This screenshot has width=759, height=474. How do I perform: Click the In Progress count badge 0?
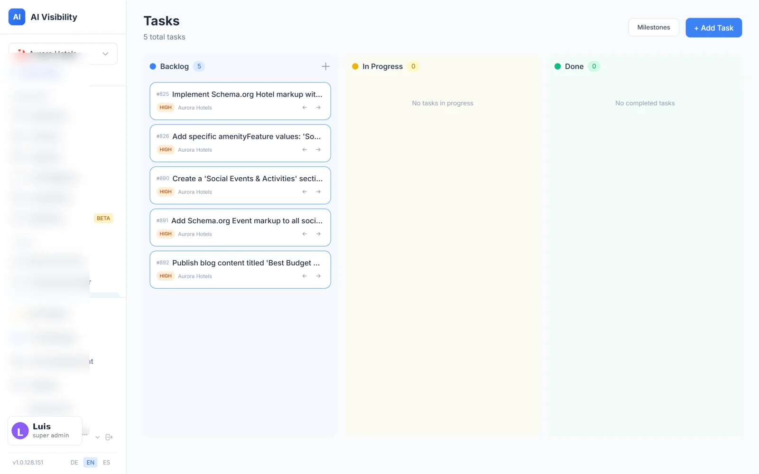[x=413, y=66]
